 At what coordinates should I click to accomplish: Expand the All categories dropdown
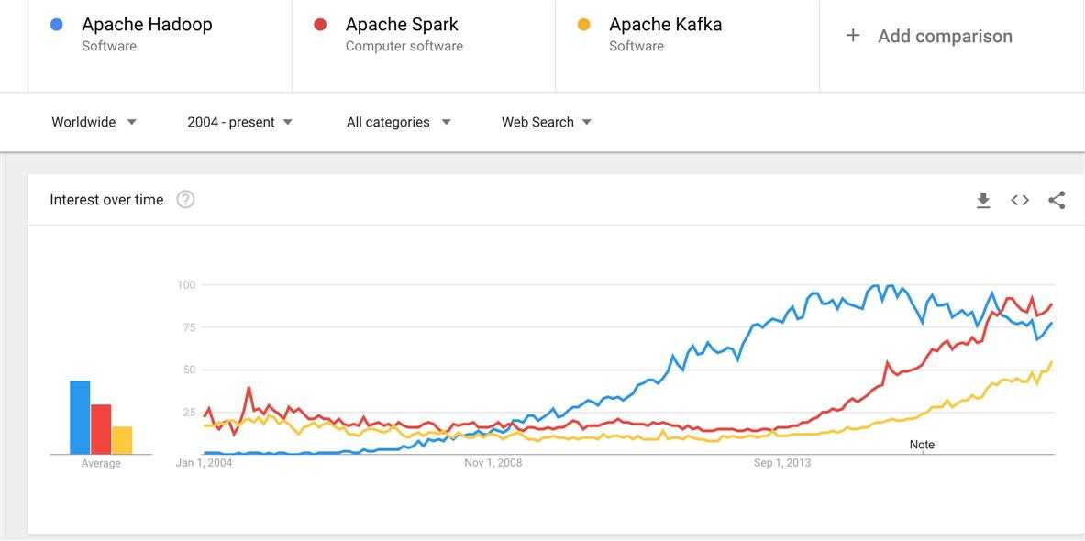[399, 123]
